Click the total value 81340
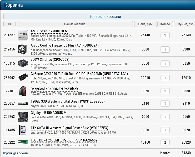The image size is (195, 157). [186, 153]
